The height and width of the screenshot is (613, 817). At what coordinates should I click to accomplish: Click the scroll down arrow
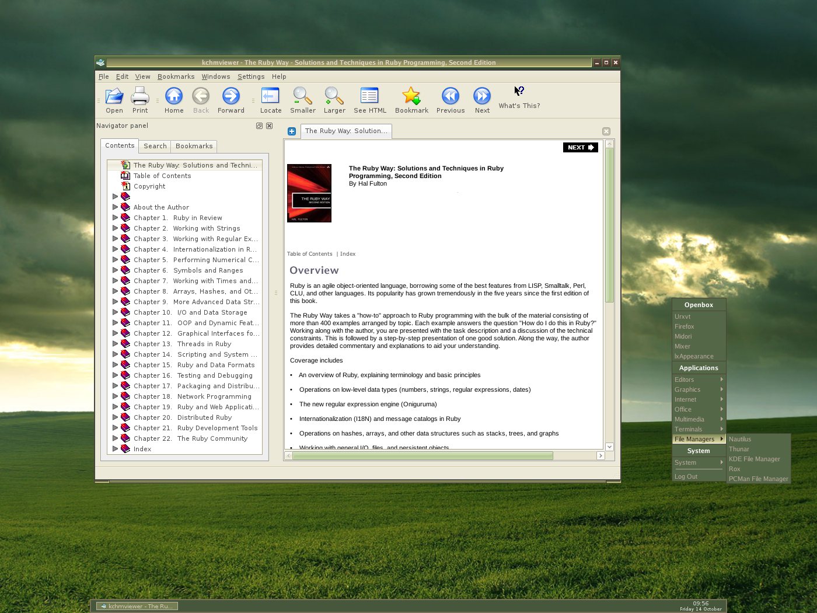(x=609, y=447)
